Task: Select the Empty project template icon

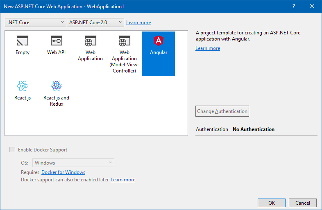Action: (23, 41)
